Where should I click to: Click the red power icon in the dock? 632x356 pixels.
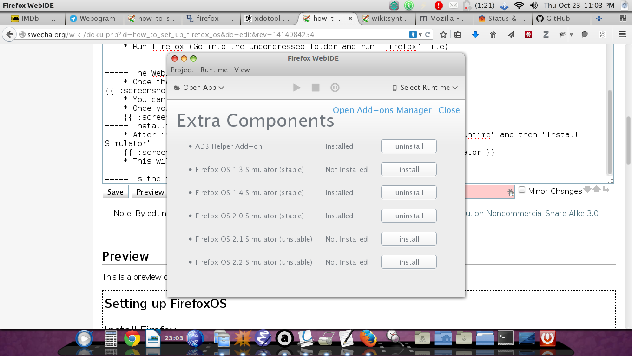tap(547, 338)
